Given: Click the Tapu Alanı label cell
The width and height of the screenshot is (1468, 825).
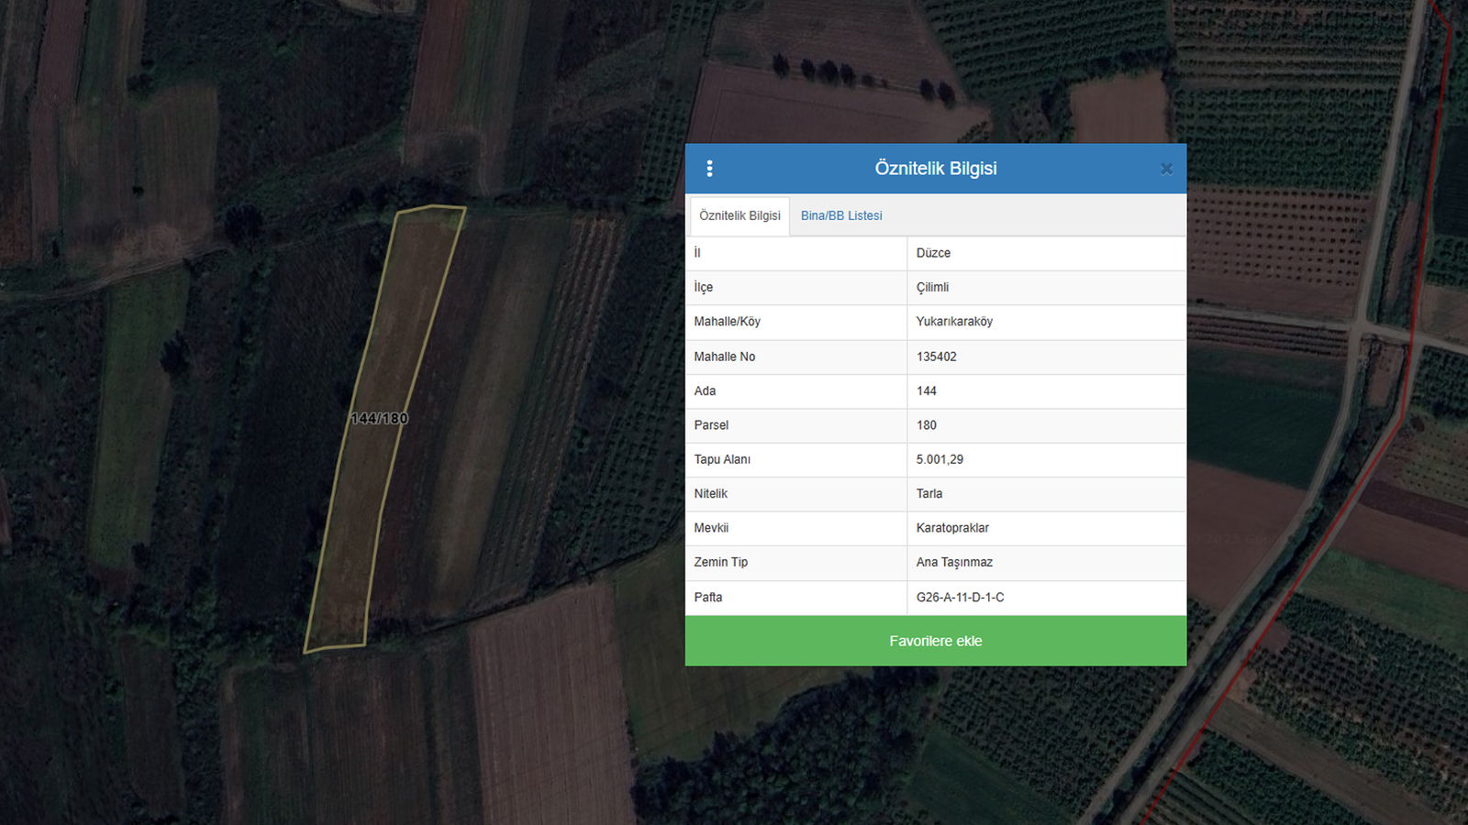Looking at the screenshot, I should point(722,460).
